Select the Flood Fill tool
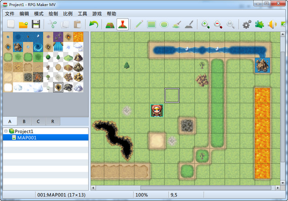The width and height of the screenshot is (288, 201). 177,24
